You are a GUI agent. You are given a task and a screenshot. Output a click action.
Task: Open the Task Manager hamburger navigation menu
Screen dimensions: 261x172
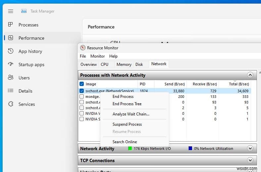11,11
